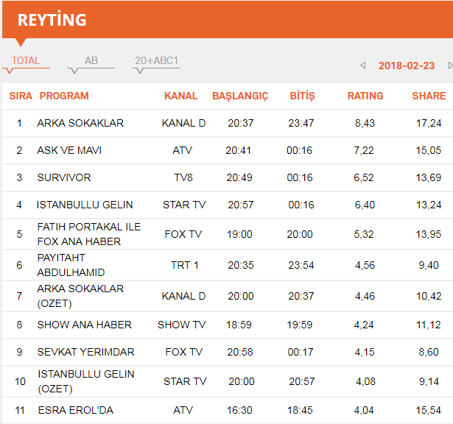Switch to the AB ratings tab

tap(91, 61)
